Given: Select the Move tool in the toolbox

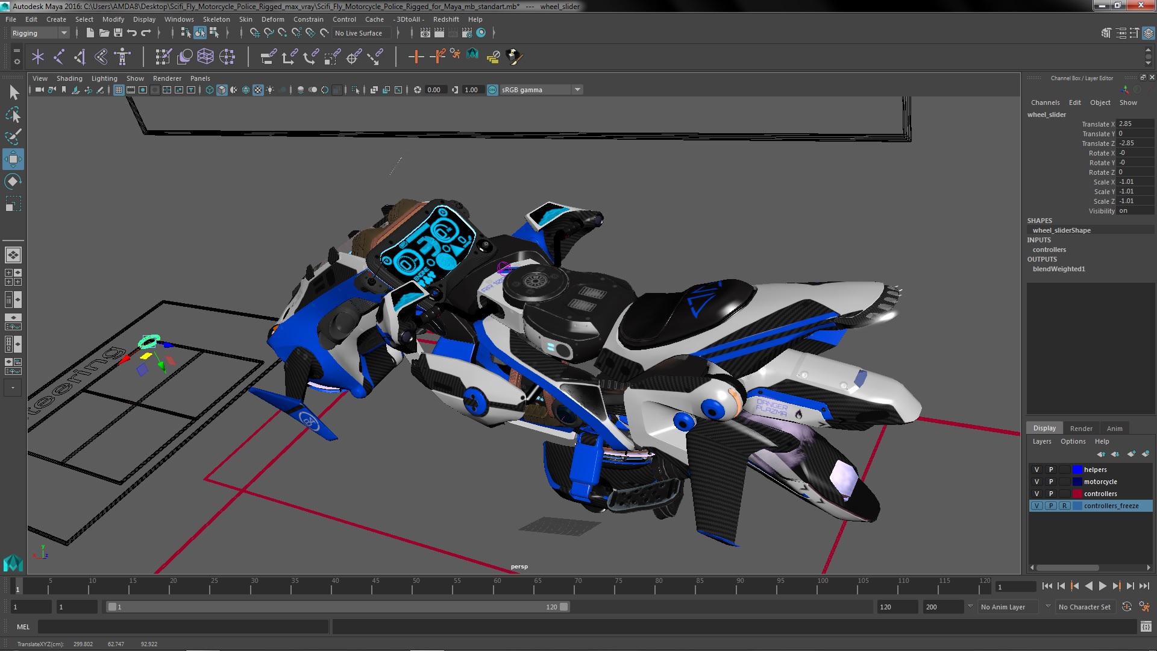Looking at the screenshot, I should click(13, 160).
